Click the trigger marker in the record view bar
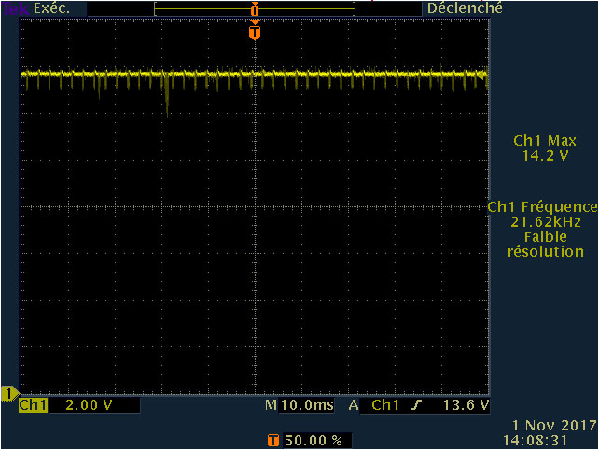This screenshot has width=599, height=451. [x=255, y=8]
